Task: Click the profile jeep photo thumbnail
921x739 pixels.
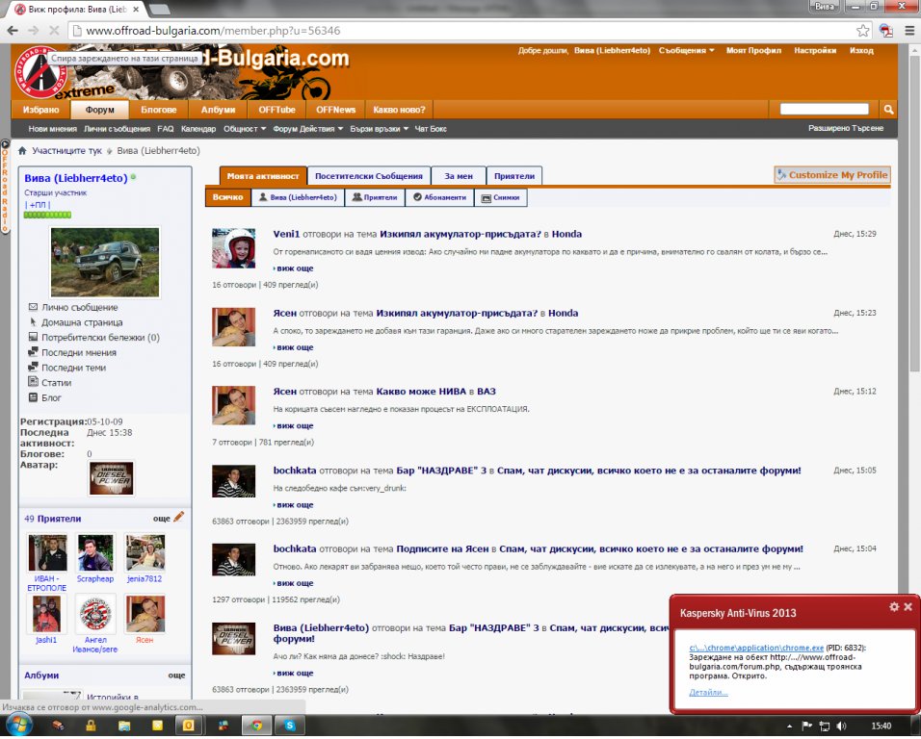Action: 105,262
